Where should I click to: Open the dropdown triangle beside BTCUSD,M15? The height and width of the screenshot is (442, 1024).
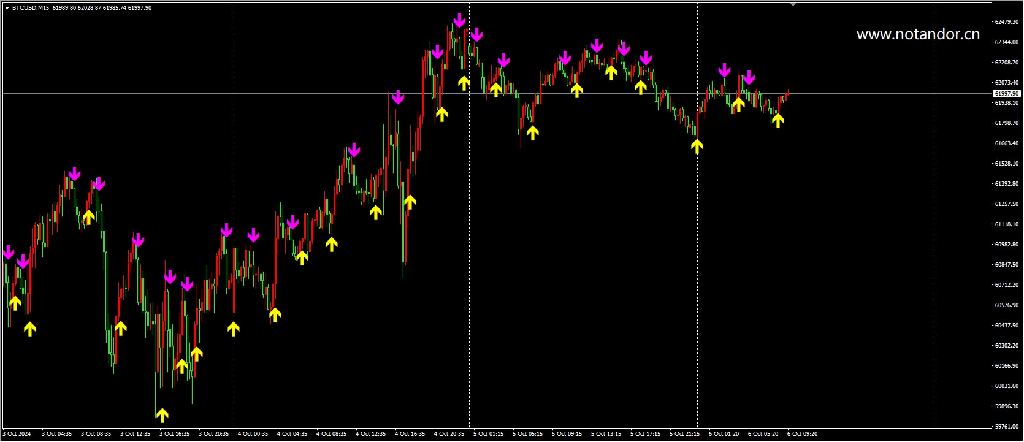coord(7,8)
